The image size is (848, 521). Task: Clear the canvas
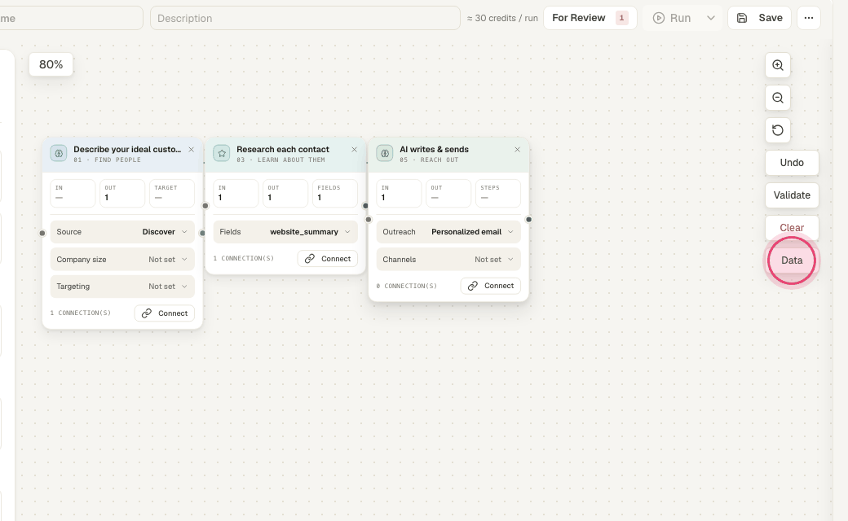[792, 227]
